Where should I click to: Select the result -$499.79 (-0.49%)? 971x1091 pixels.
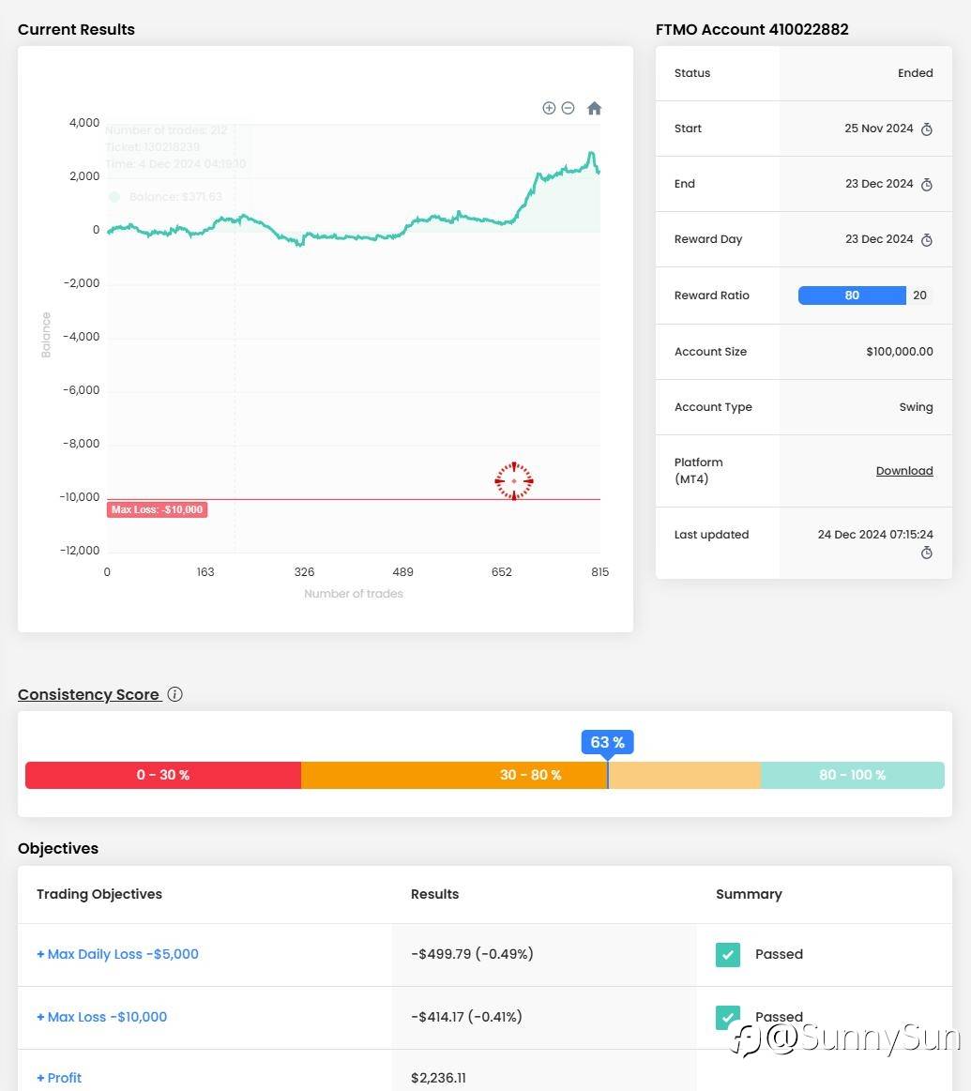click(x=472, y=954)
